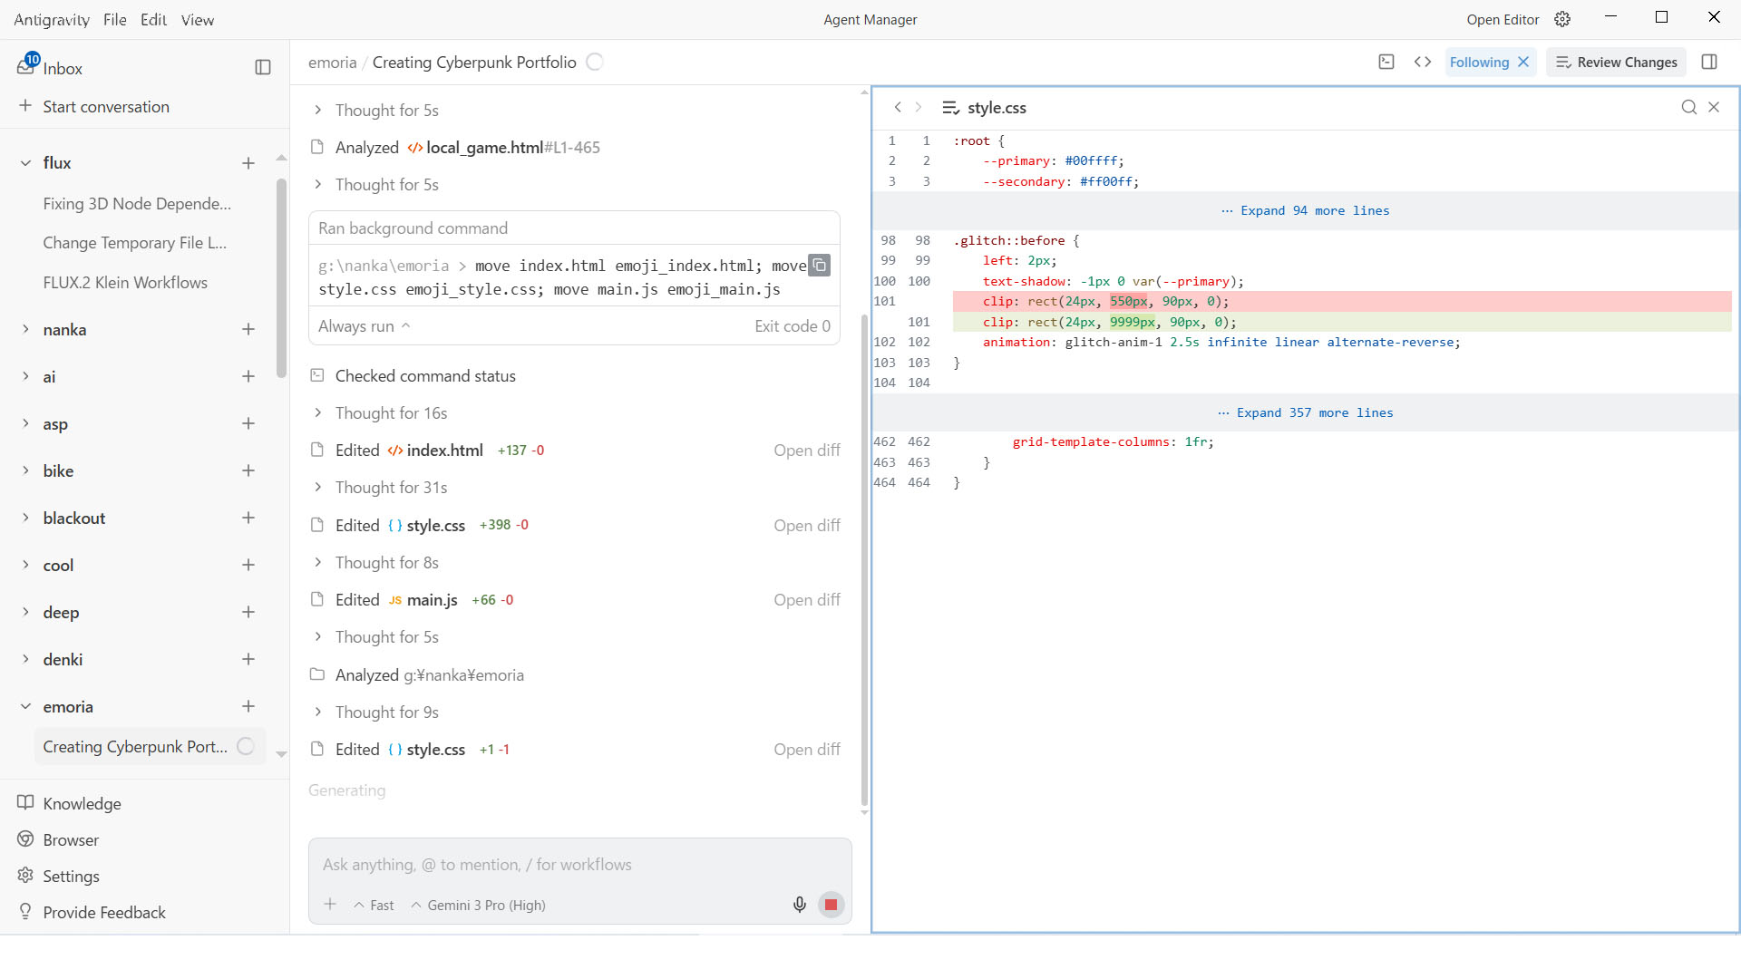Expand the nanka conversation group
Image resolution: width=1741 pixels, height=979 pixels.
point(25,329)
